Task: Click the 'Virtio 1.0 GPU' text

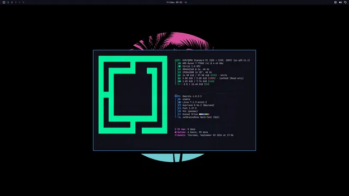Action: pos(191,66)
